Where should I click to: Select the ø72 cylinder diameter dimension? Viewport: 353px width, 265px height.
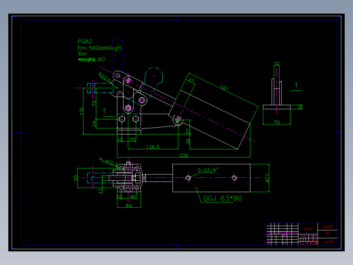[x=267, y=178]
